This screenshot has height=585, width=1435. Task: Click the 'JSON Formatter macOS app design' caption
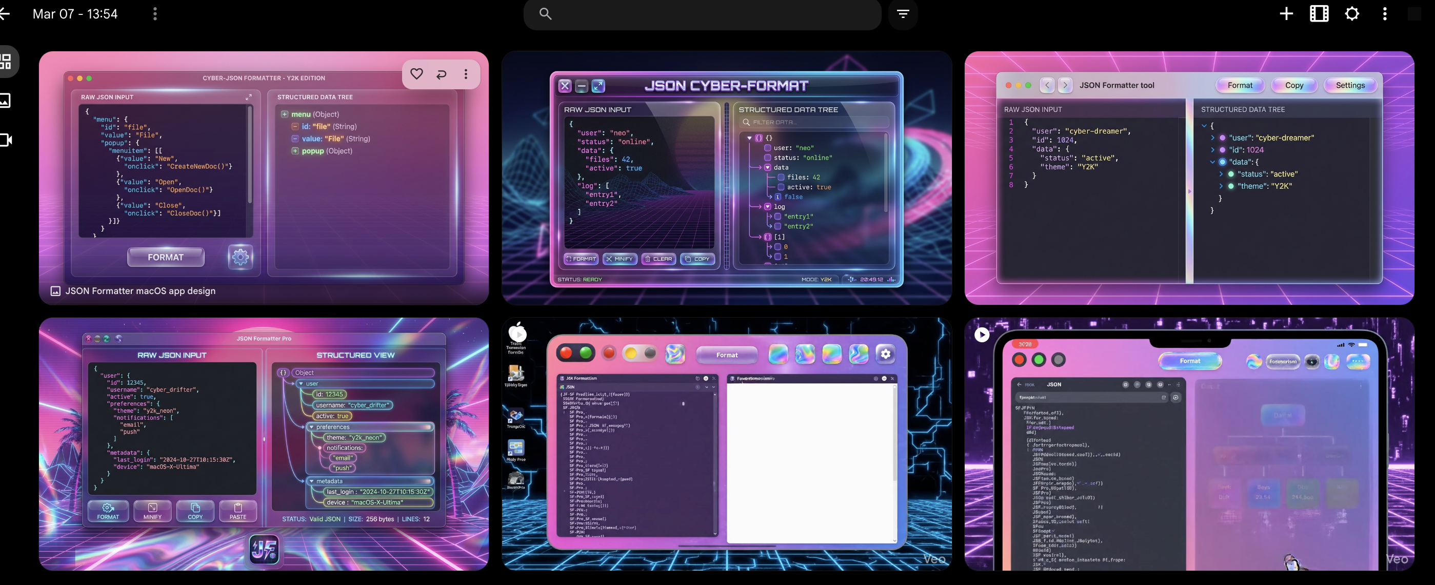pyautogui.click(x=140, y=291)
